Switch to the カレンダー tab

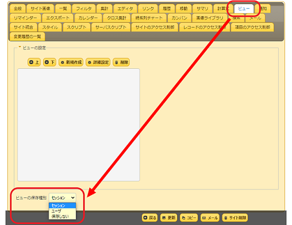pos(88,18)
